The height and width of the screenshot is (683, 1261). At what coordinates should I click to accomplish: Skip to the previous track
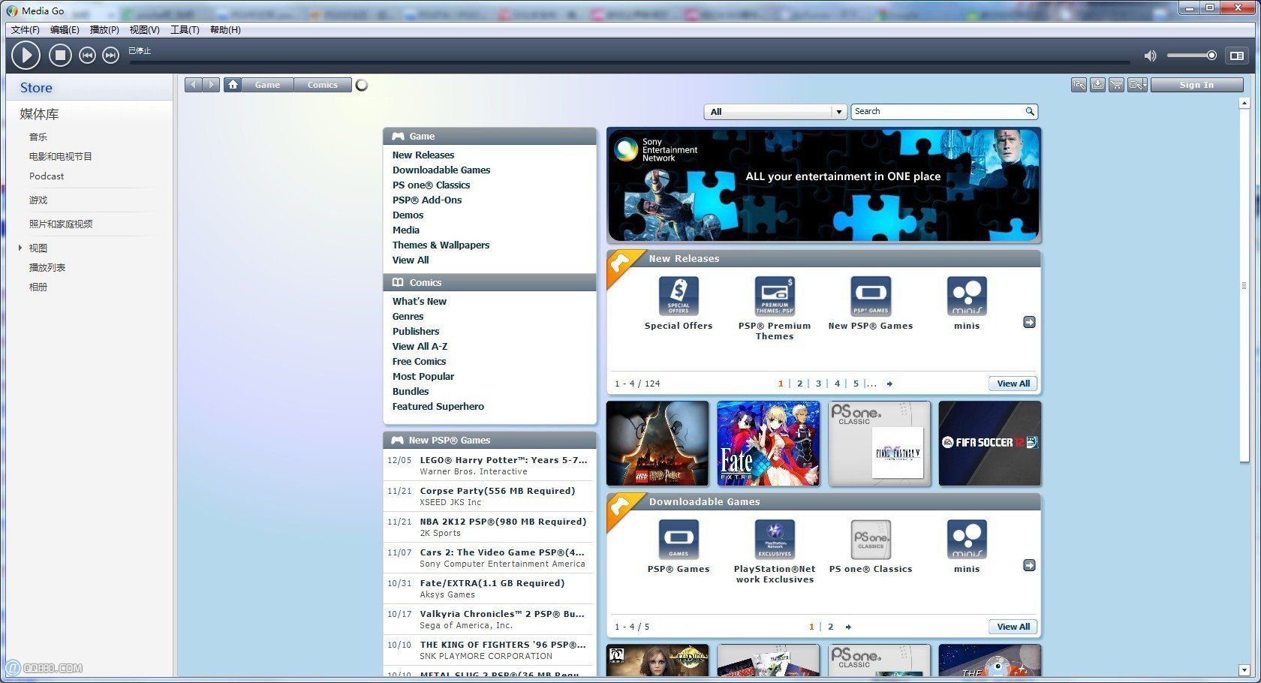87,55
